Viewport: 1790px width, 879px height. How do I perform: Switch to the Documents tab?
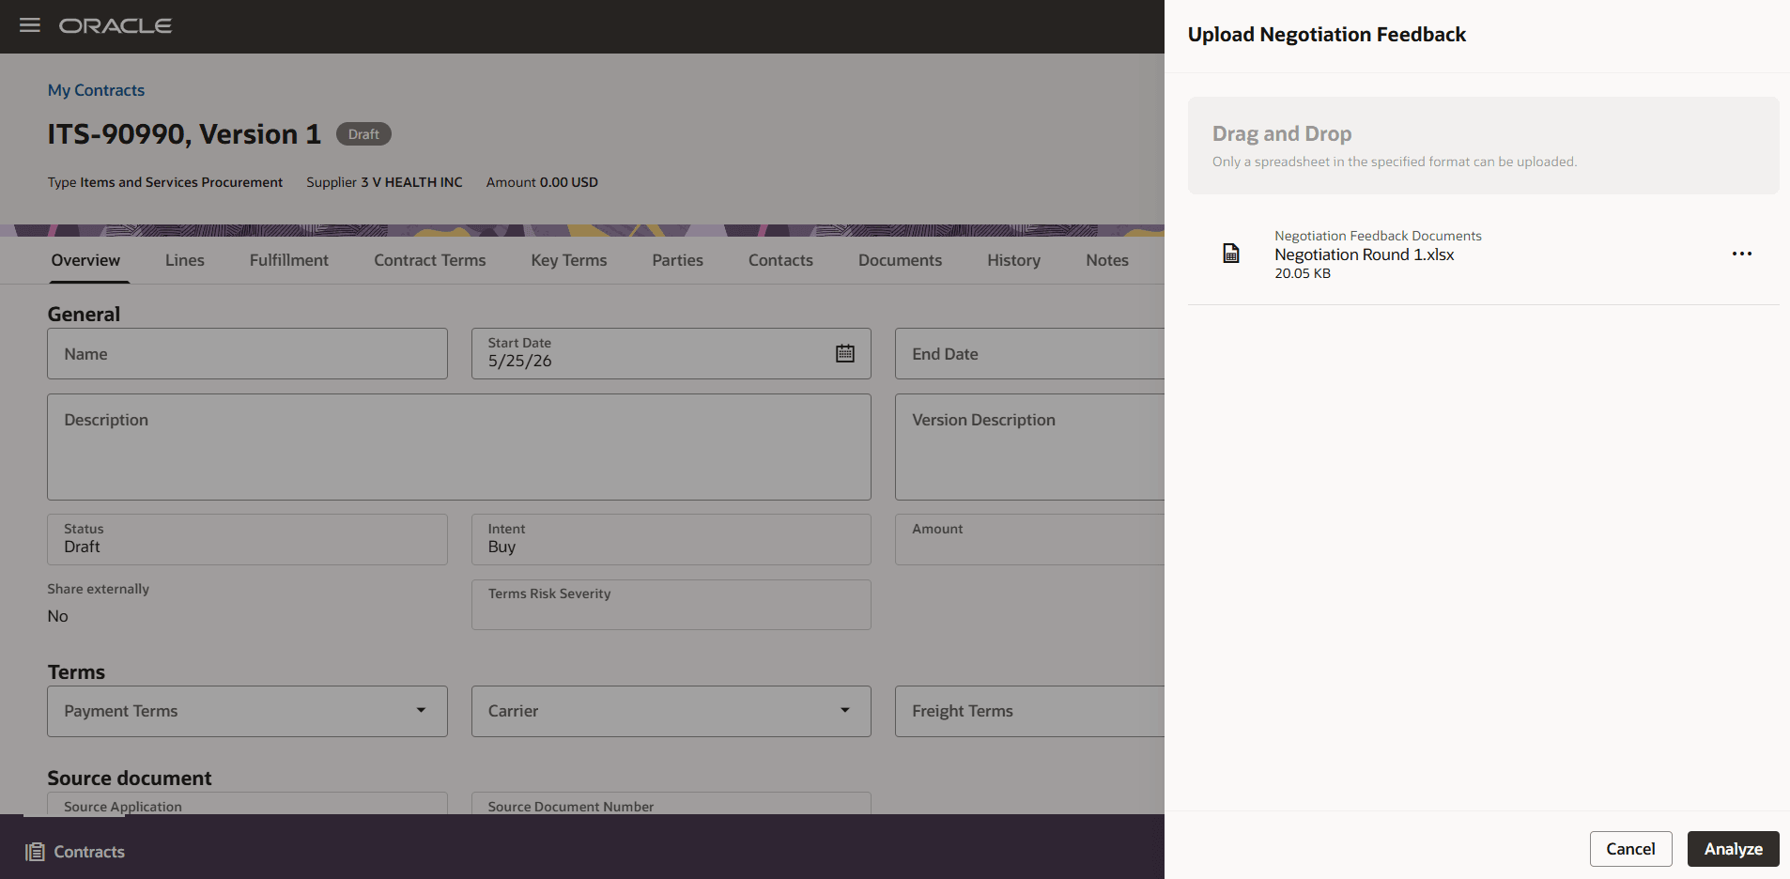click(x=900, y=260)
